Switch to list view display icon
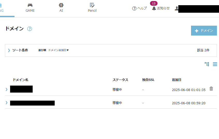This screenshot has width=219, height=139. 215,64
